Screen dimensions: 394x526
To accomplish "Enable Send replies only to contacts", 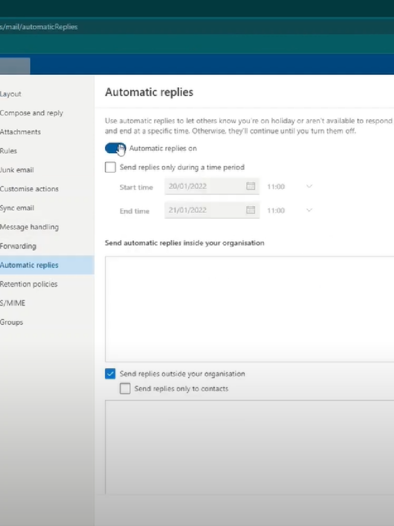I will pyautogui.click(x=125, y=388).
